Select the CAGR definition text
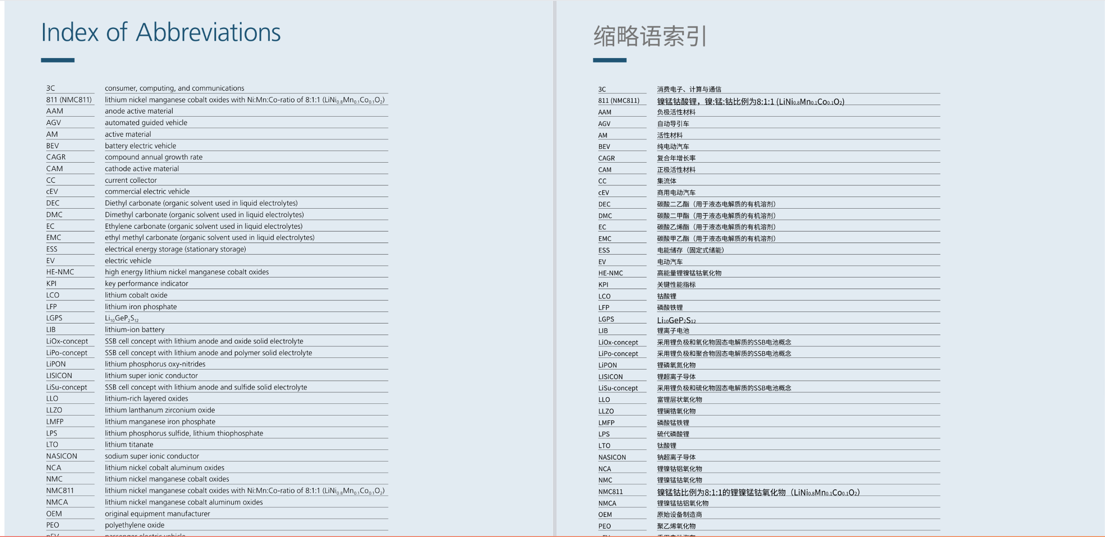This screenshot has height=537, width=1105. tap(153, 157)
